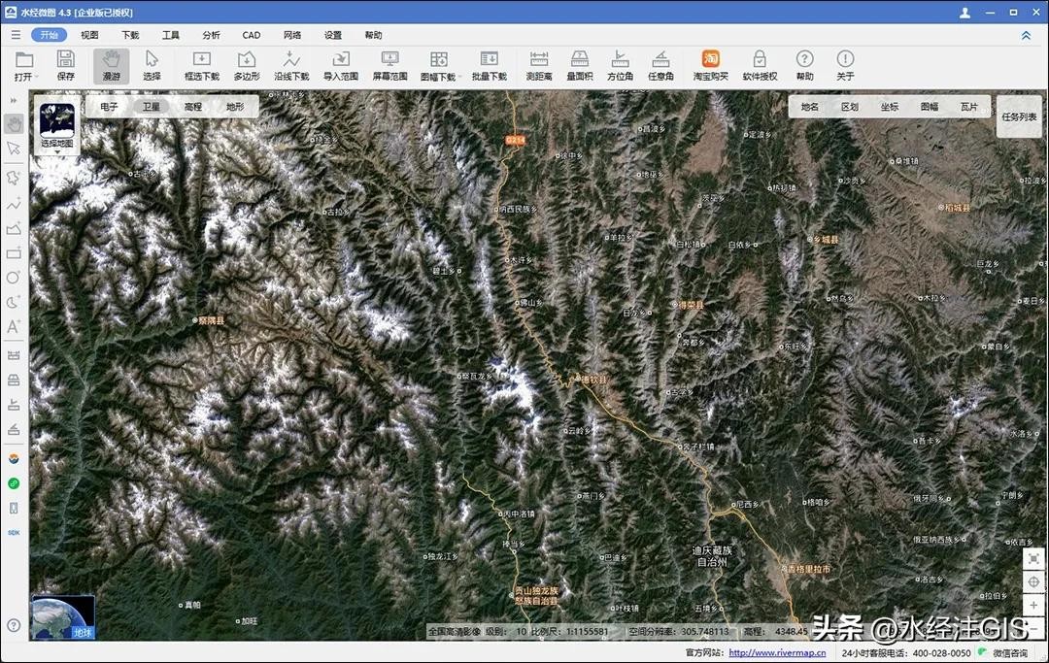Open the 打开 file dropdown

pos(24,65)
